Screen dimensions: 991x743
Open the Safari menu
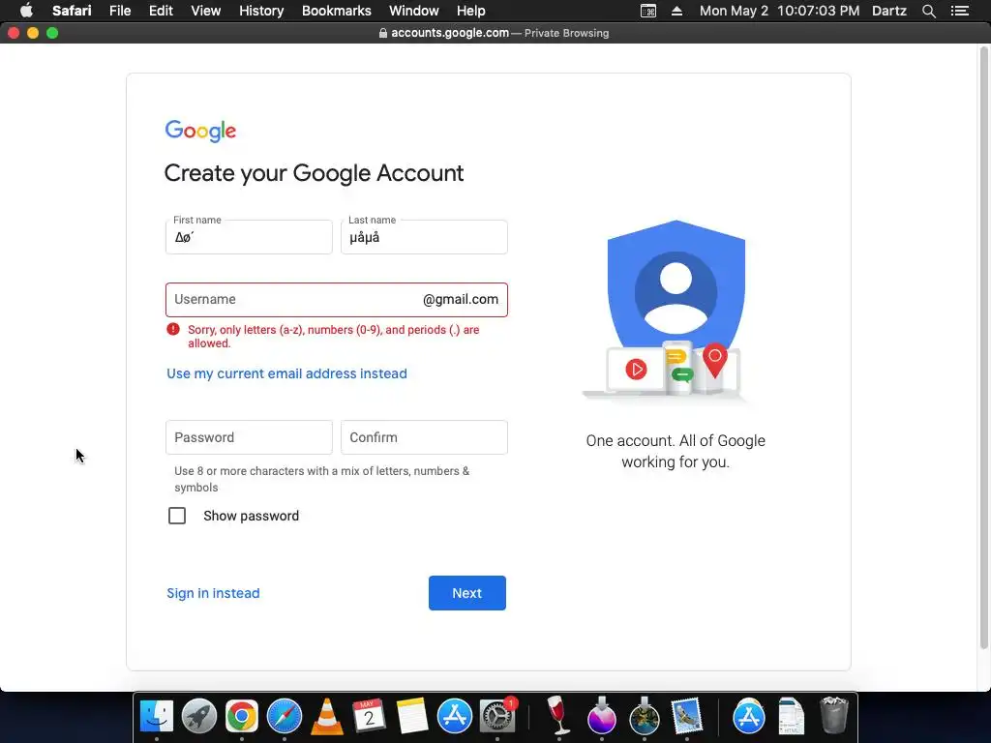click(x=72, y=11)
